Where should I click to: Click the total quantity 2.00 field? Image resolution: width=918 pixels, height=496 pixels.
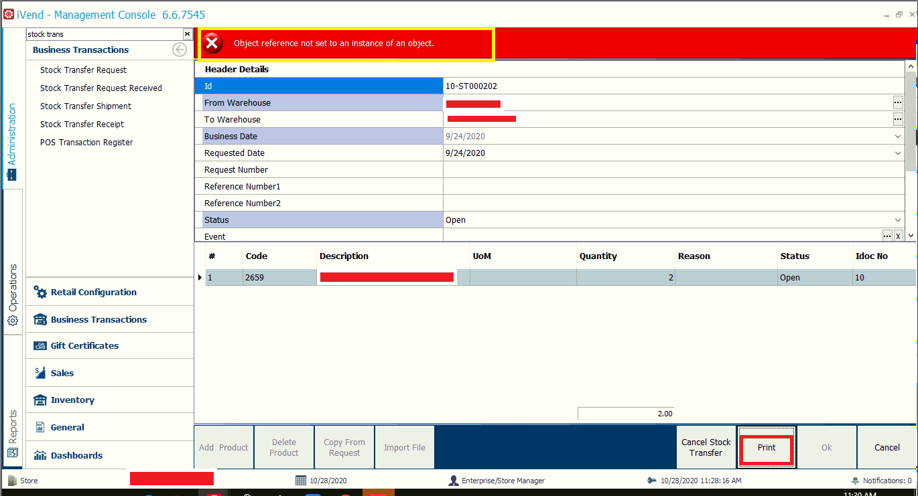tap(626, 414)
